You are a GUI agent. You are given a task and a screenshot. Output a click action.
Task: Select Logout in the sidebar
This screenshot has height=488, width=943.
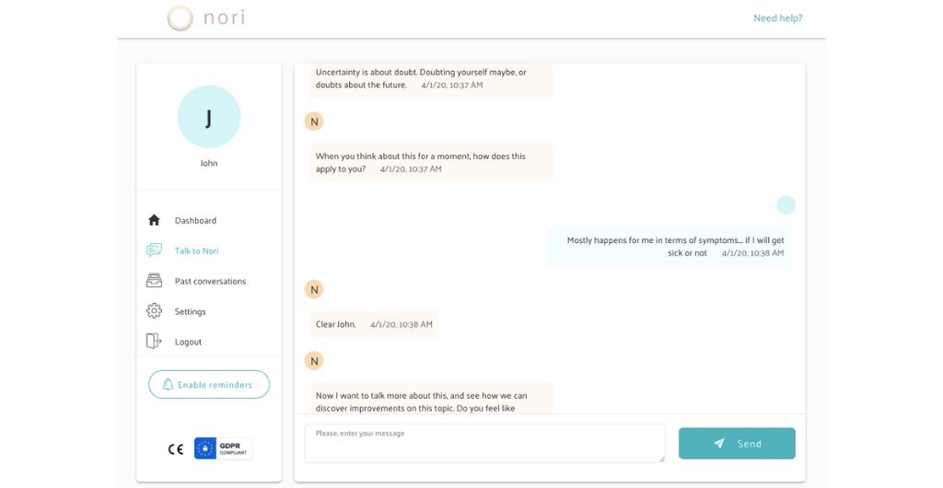click(188, 343)
